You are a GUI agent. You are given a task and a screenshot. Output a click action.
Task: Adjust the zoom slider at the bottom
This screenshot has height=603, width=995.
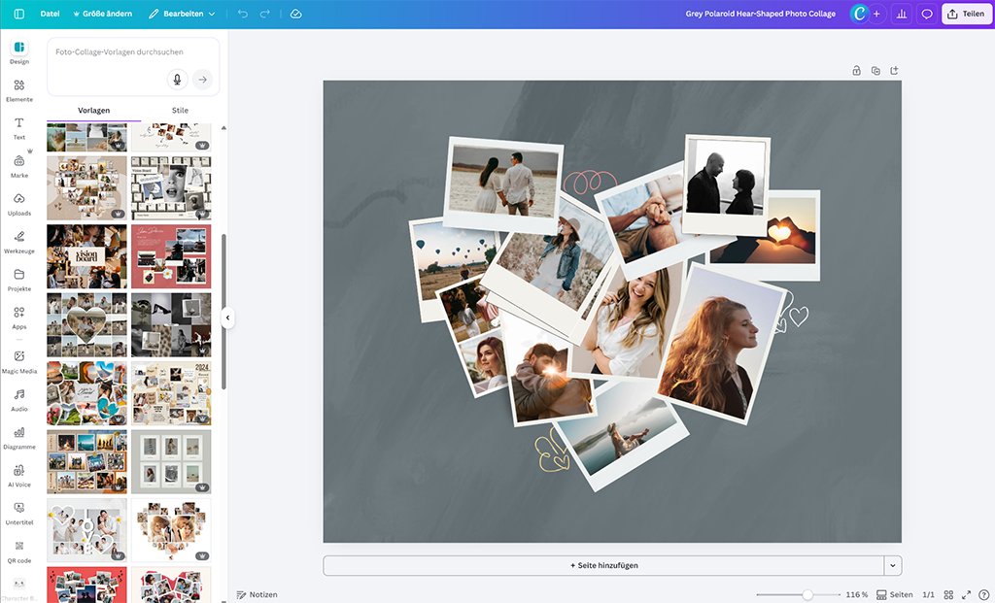(x=806, y=593)
